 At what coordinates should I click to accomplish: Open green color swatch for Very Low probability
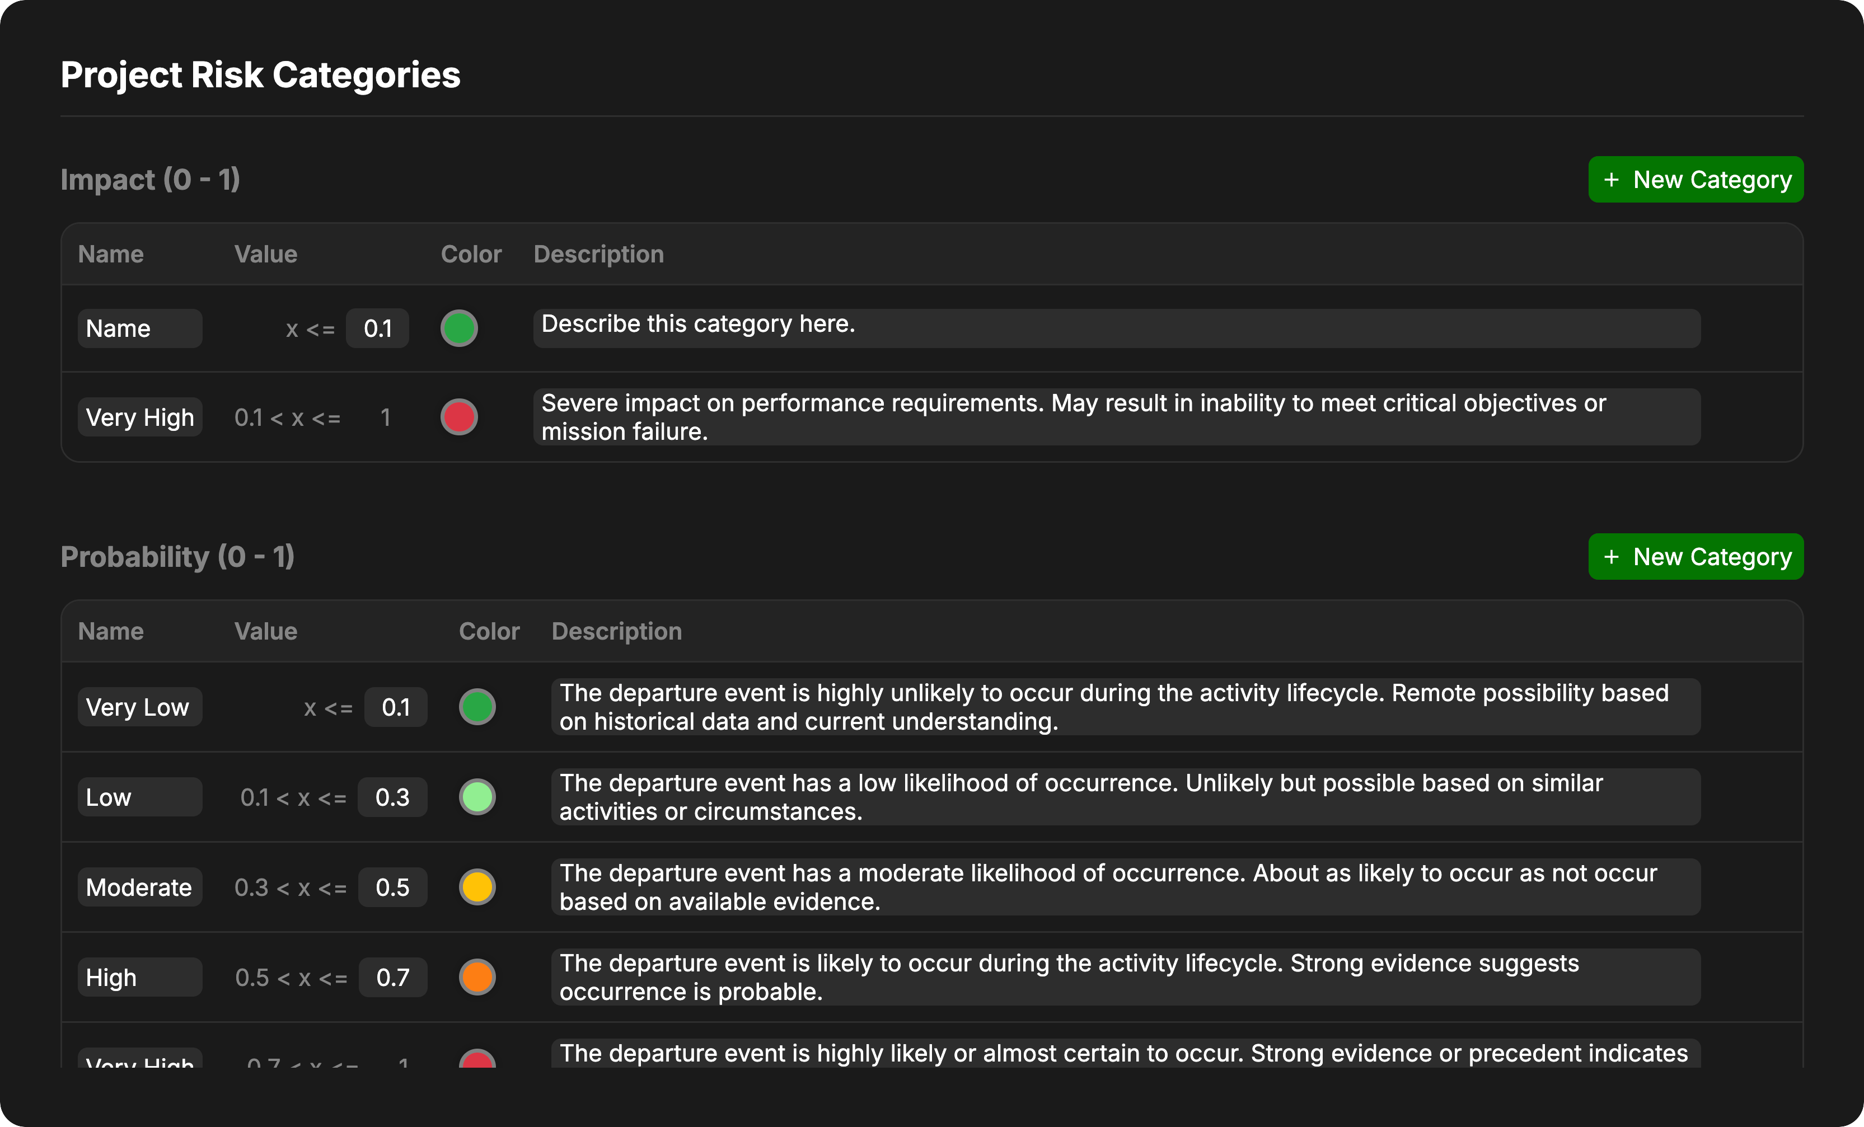point(477,707)
